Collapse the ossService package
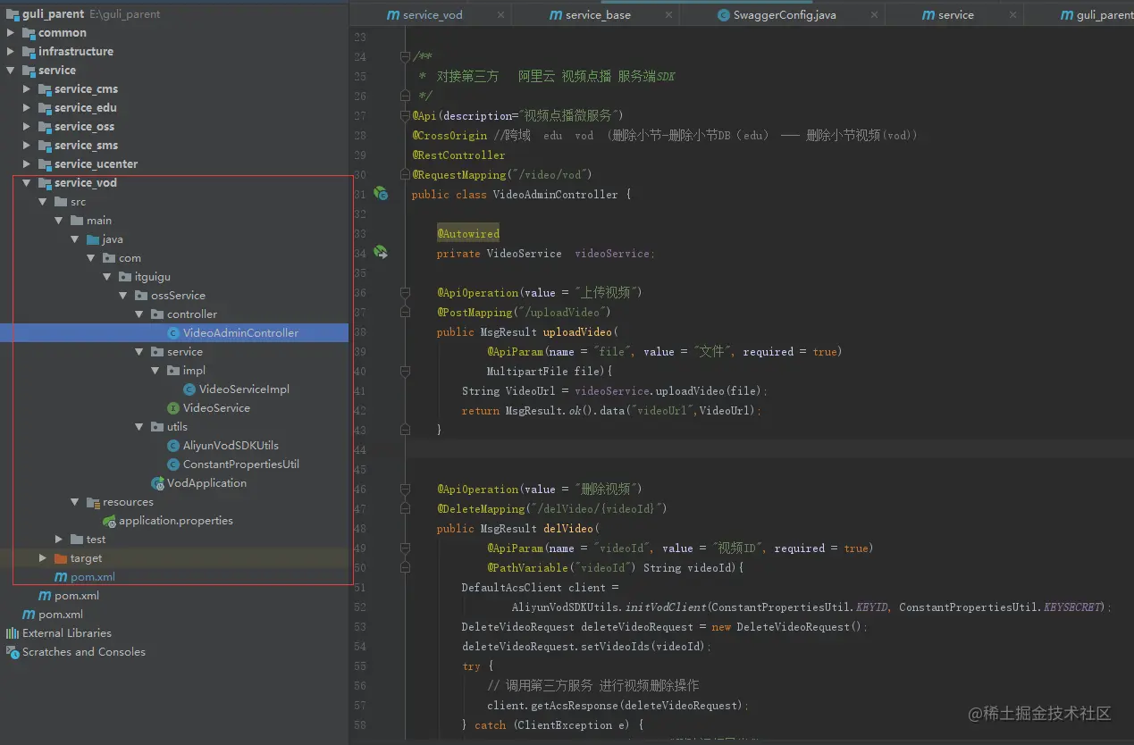Screen dimensions: 1134x745 (123, 295)
